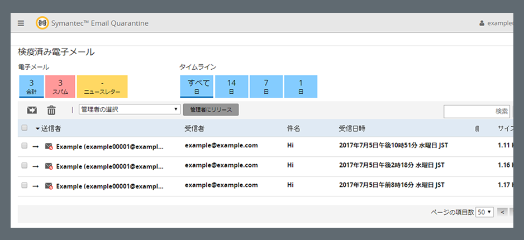Click spam envelope icon on 午後10時51分 row
Screen dimensions: 524x240
click(x=49, y=146)
